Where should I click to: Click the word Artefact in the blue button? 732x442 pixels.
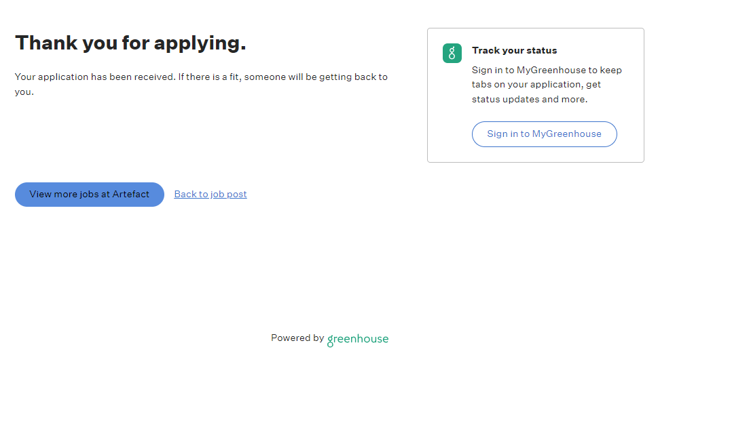point(130,195)
